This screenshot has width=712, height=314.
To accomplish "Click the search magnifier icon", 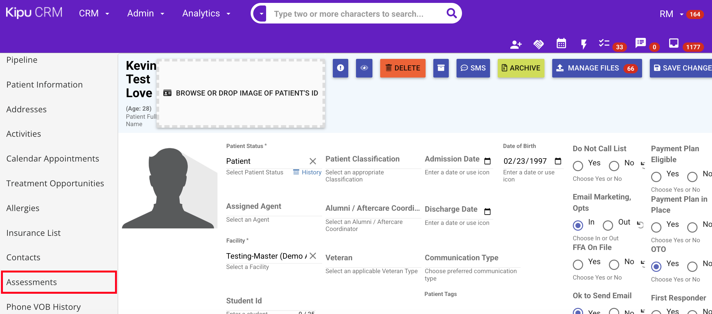I will click(451, 14).
